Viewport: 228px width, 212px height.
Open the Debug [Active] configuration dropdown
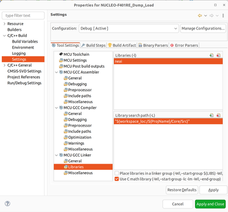tap(129, 28)
